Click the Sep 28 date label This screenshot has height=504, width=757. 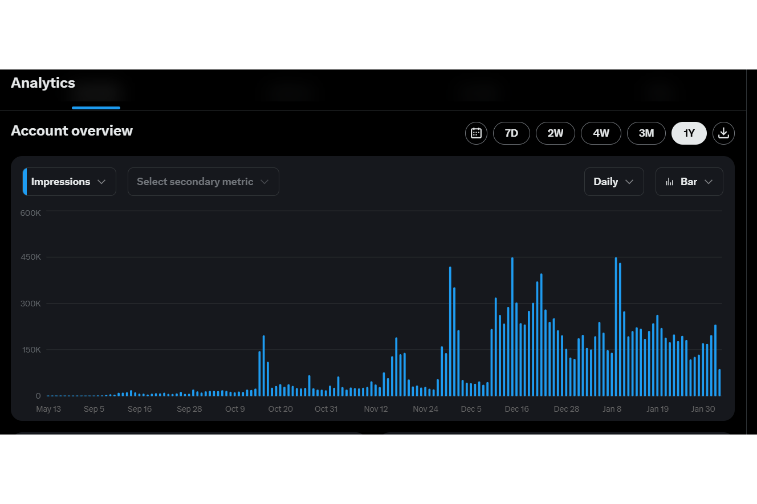tap(189, 409)
